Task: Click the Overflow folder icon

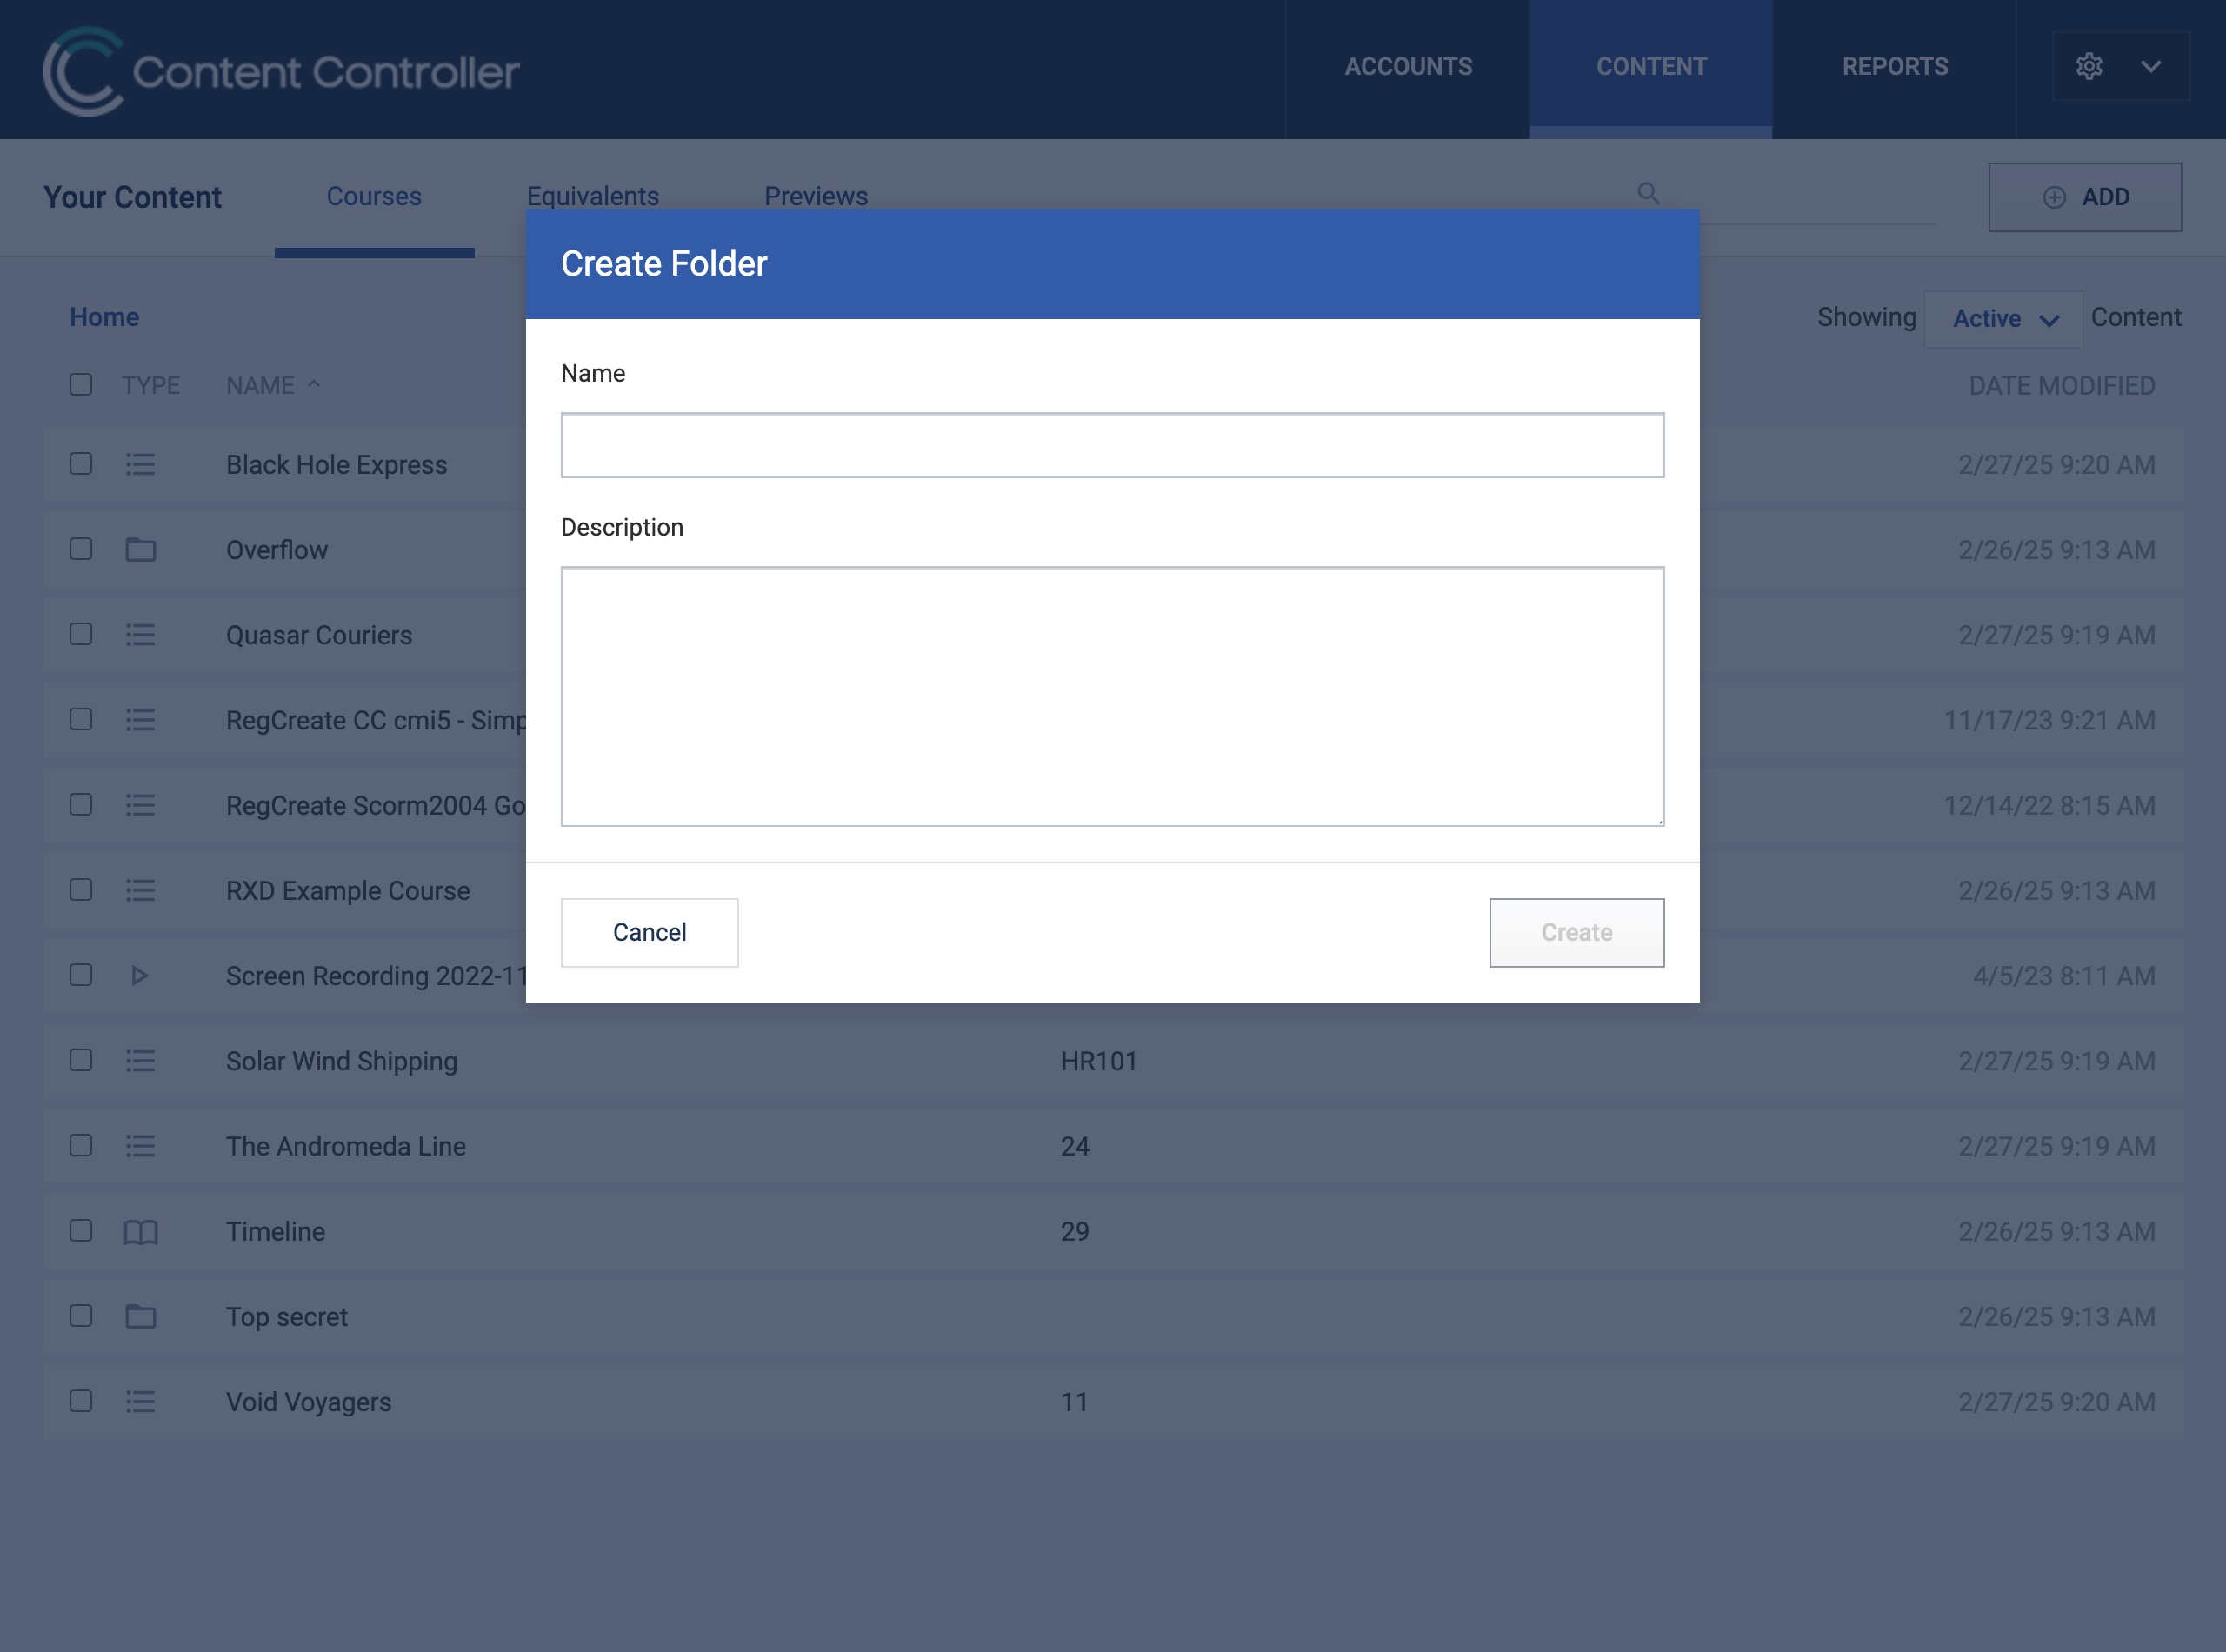Action: click(140, 549)
